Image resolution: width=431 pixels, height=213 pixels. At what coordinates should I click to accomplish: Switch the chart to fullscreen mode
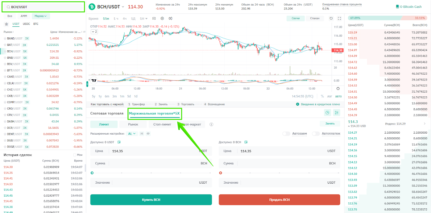coord(339,18)
